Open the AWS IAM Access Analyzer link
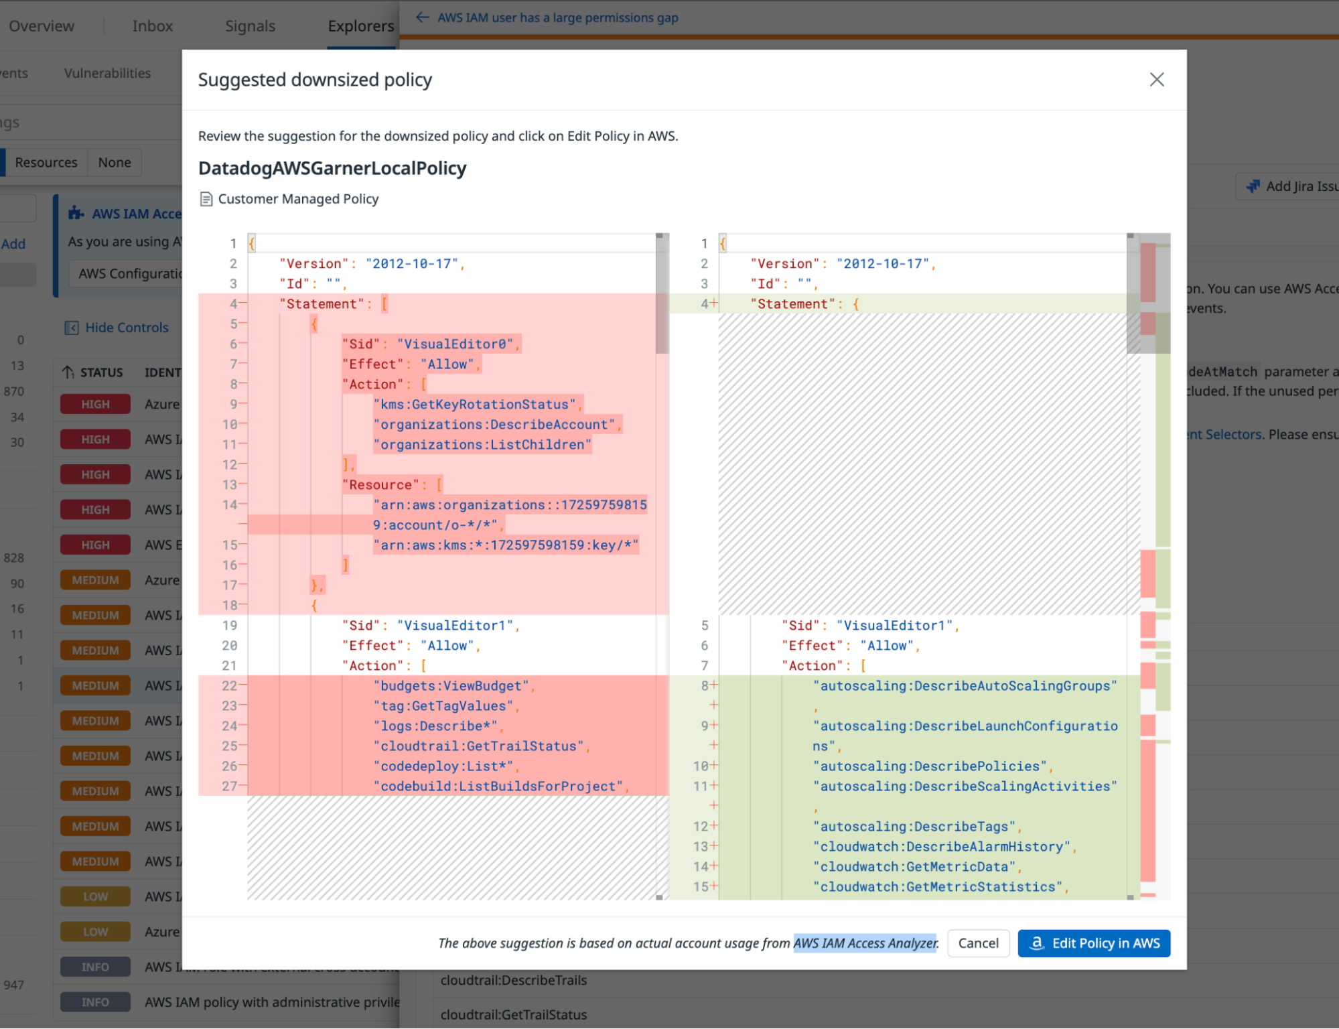The image size is (1339, 1029). 864,943
